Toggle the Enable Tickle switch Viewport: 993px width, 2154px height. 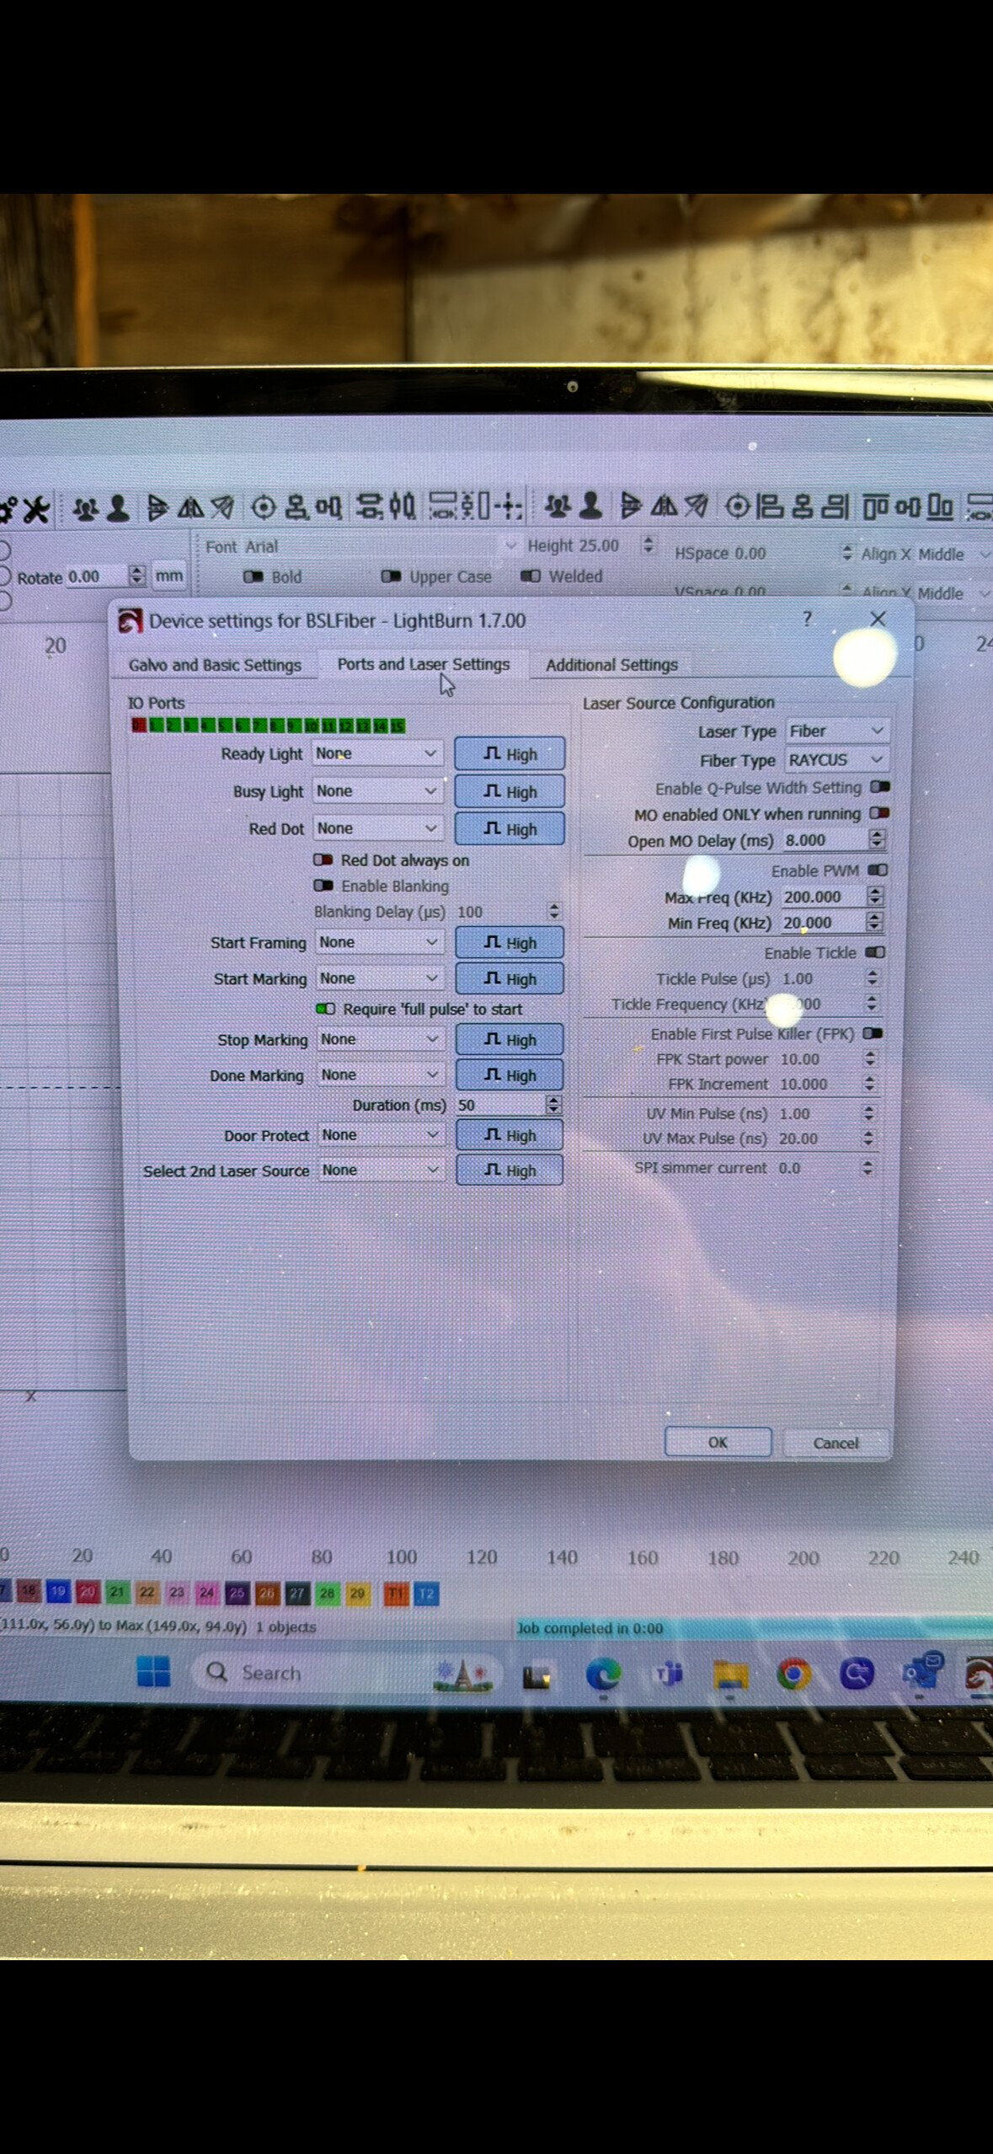tap(875, 952)
